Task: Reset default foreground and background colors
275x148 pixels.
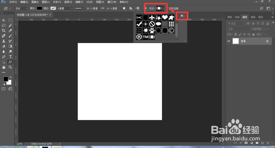Action: (4, 84)
